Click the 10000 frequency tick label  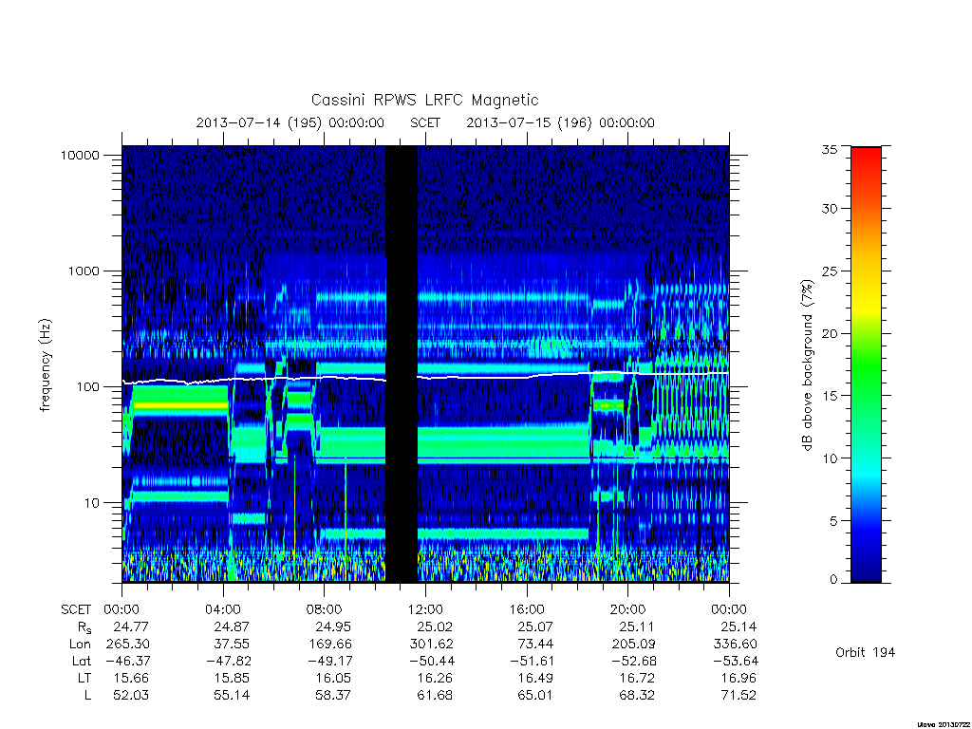coord(80,155)
